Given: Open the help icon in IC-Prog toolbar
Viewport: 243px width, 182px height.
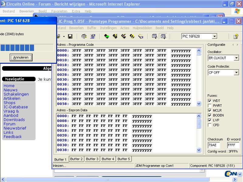Looking at the screenshot, I should [236, 36].
